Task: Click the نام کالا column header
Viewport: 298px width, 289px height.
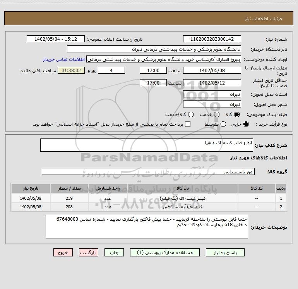Action: pyautogui.click(x=182, y=188)
